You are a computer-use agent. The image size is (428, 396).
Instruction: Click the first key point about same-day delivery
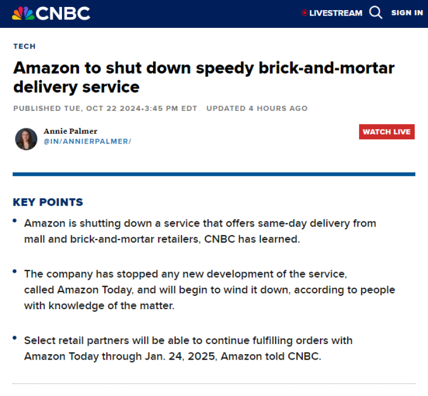click(x=200, y=231)
